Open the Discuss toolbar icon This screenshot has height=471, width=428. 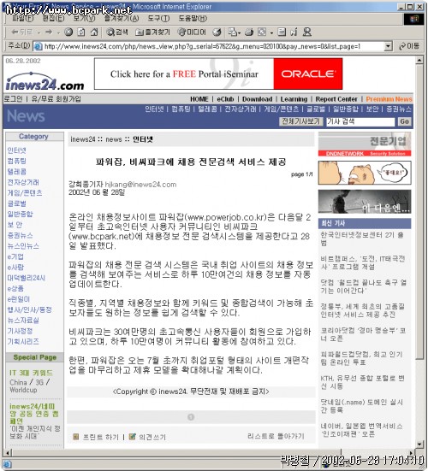(282, 32)
